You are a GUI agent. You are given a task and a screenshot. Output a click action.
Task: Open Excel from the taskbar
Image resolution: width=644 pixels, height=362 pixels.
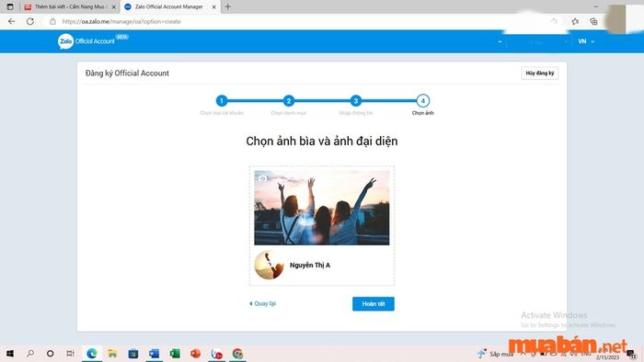point(175,353)
